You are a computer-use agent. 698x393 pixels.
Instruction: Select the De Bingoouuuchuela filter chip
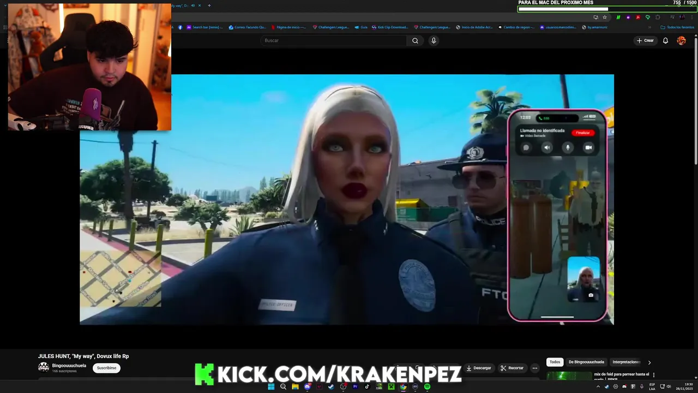(x=586, y=362)
